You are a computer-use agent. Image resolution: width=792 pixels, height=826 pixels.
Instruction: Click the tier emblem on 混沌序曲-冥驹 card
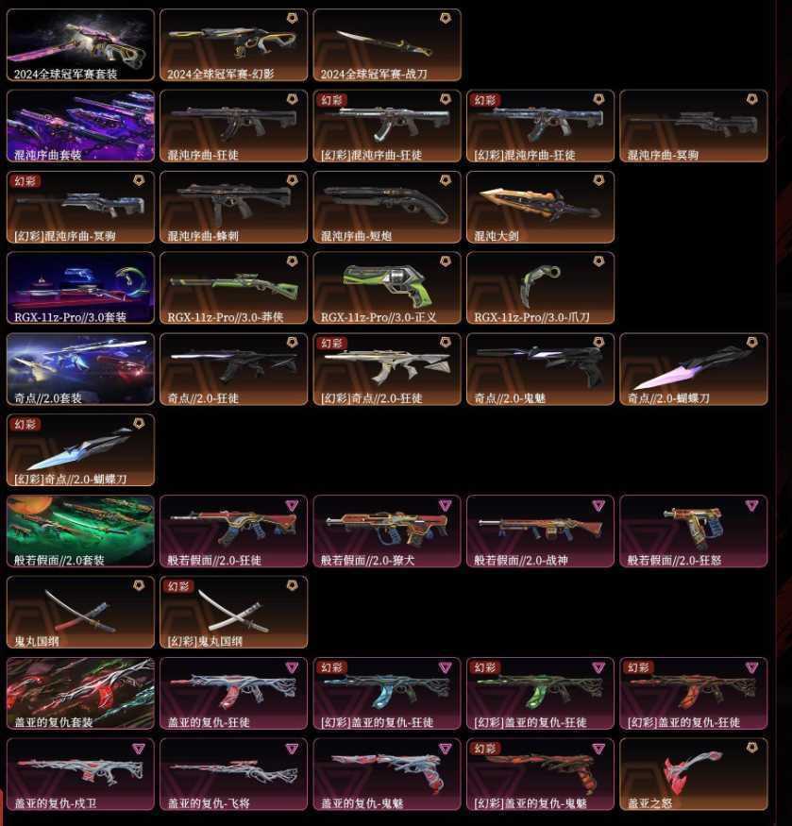point(752,99)
